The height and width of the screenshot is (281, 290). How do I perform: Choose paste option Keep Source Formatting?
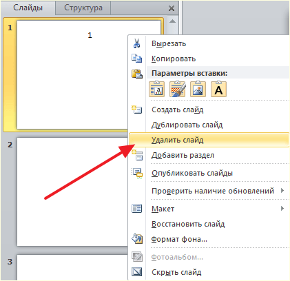(178, 89)
